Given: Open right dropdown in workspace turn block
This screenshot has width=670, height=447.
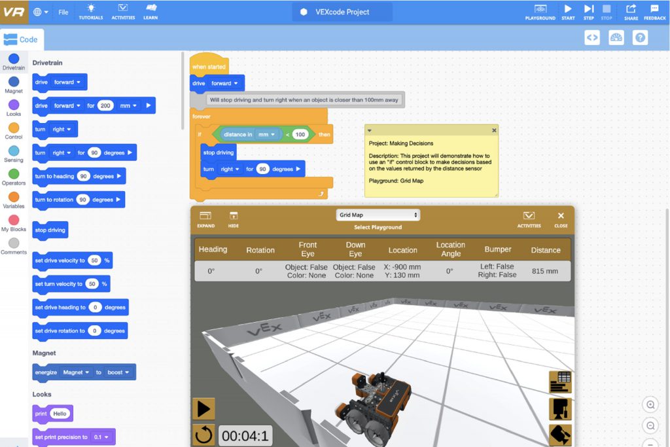Looking at the screenshot, I should tap(230, 169).
